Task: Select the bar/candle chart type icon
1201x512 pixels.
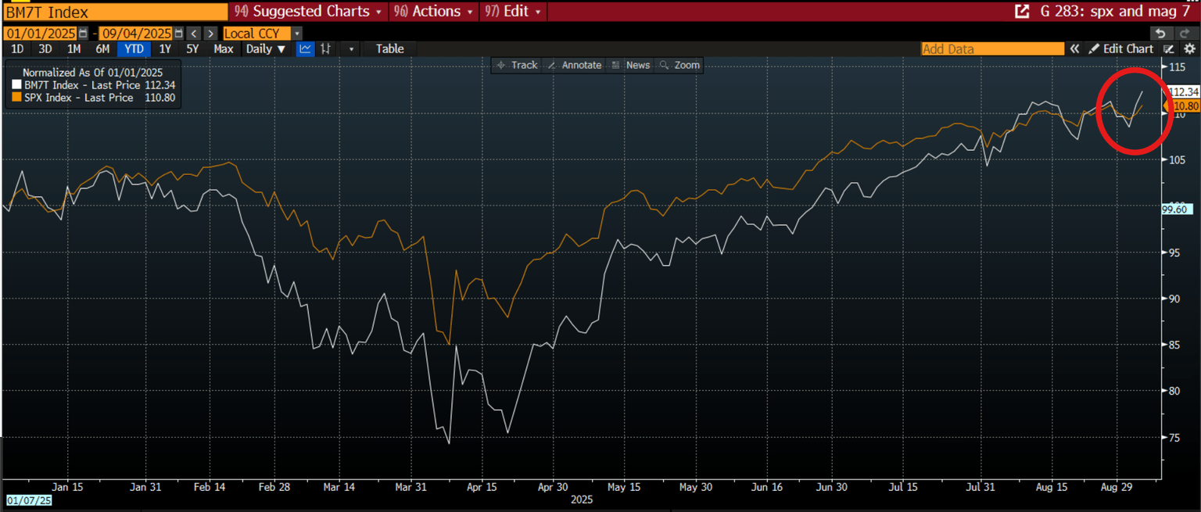Action: (x=325, y=48)
